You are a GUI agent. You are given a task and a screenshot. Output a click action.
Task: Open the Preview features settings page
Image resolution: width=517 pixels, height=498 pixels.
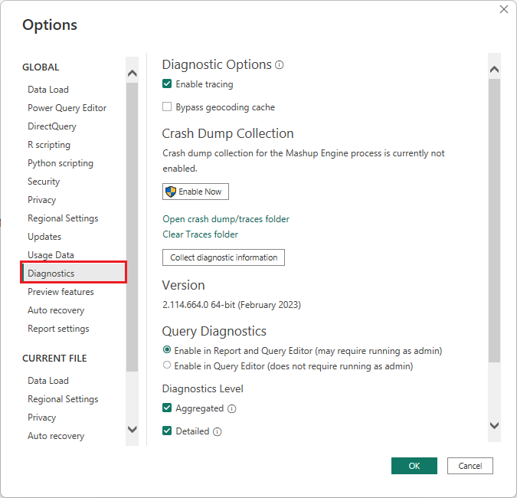pos(61,292)
